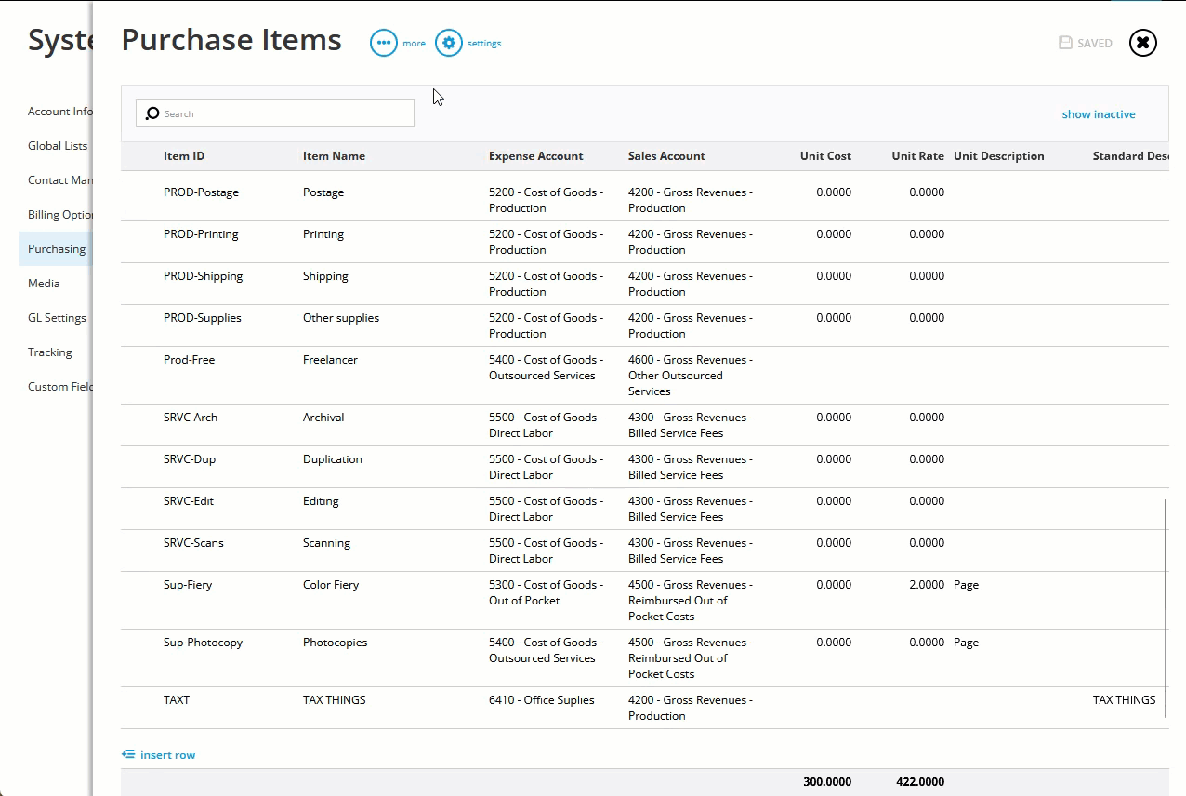Select the Sup-Photocopy item ID cell
The width and height of the screenshot is (1186, 796).
(x=203, y=643)
